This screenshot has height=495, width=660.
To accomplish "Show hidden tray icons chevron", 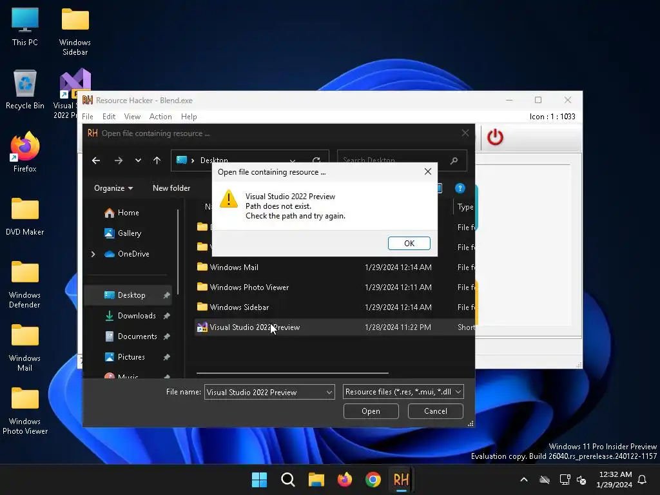I will point(524,480).
